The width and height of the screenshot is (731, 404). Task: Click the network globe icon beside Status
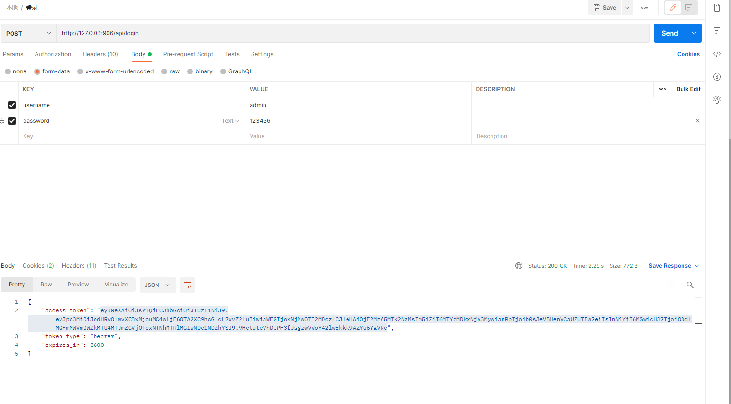(519, 266)
